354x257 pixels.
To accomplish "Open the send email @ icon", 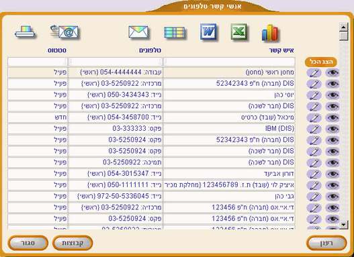I will click(64, 32).
